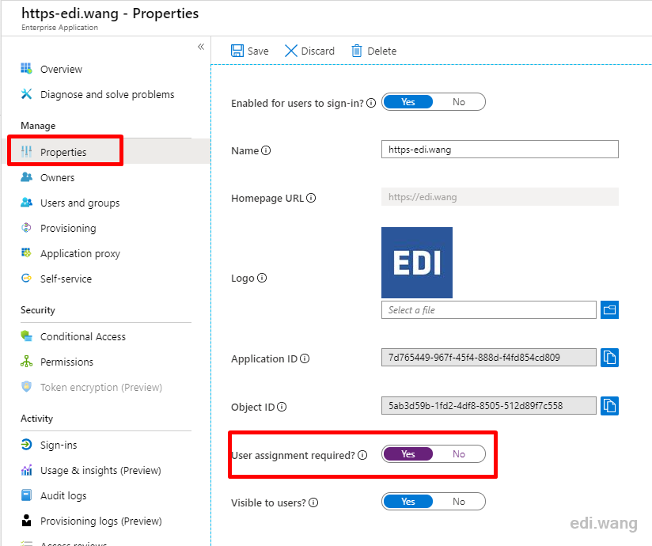Image resolution: width=652 pixels, height=546 pixels.
Task: Click the Properties sliders icon
Action: pyautogui.click(x=26, y=152)
